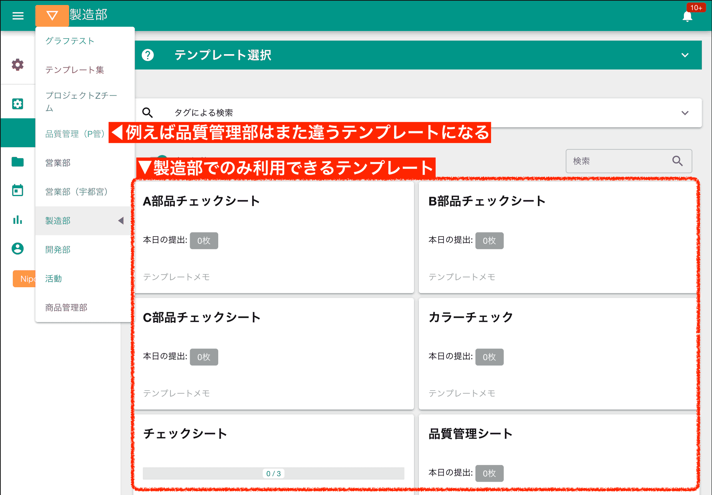Collapse the テンプレート選択 panel
Viewport: 712px width, 495px height.
(684, 55)
